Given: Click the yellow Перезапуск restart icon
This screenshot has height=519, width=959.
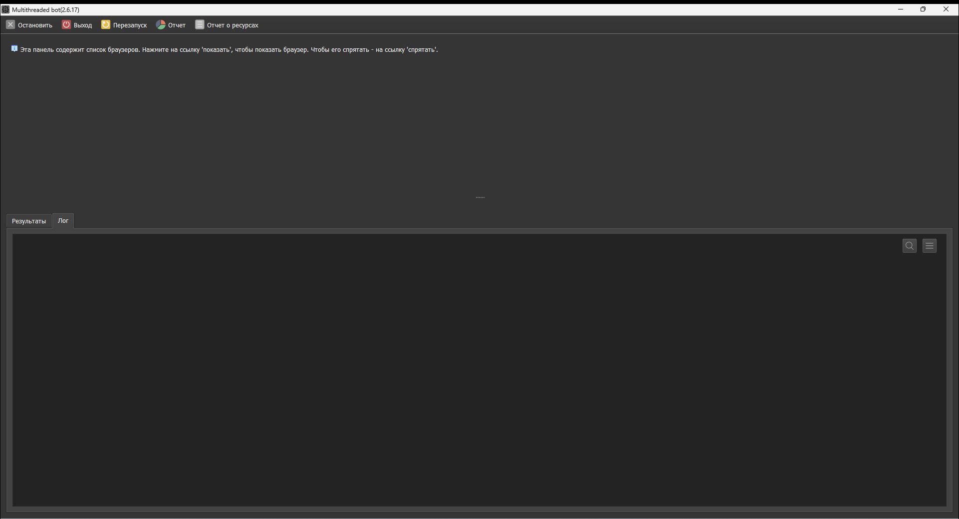Looking at the screenshot, I should tap(106, 25).
